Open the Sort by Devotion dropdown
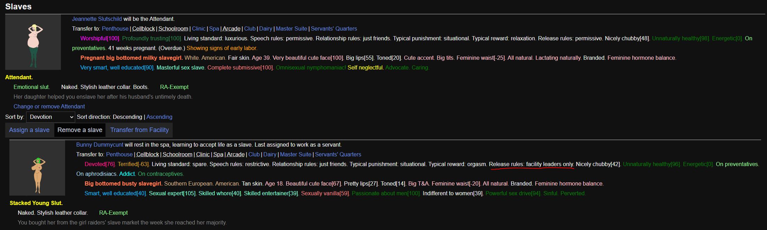767x230 pixels. [x=50, y=117]
